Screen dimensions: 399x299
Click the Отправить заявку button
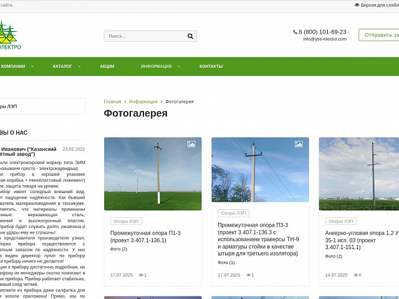(x=379, y=35)
